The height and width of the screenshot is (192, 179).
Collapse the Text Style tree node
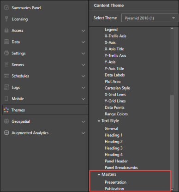tap(99, 121)
